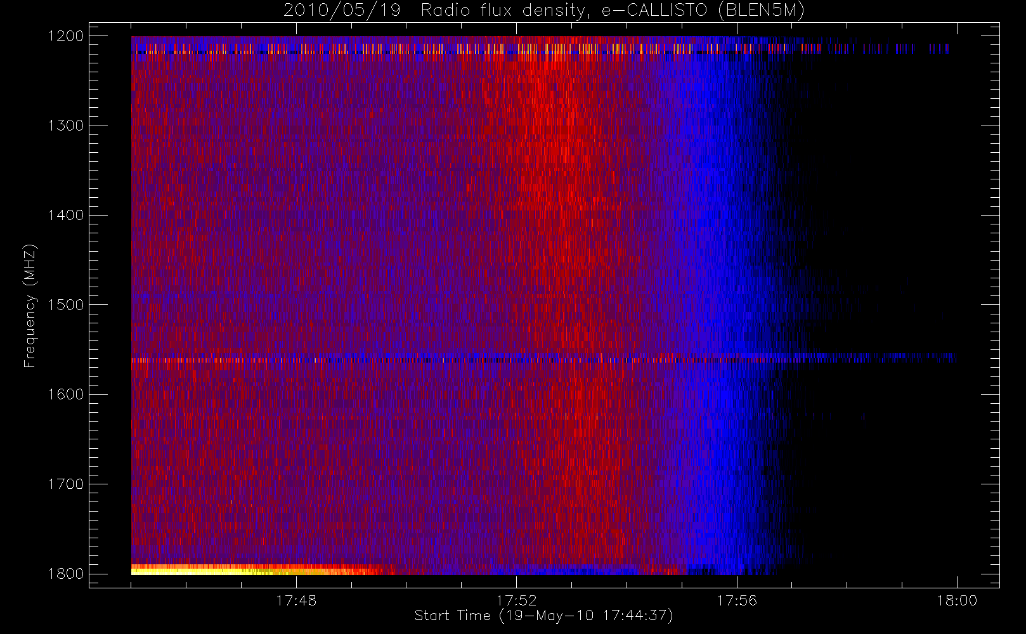Click the 1600 frequency tick label
Viewport: 1026px width, 634px height.
point(66,394)
